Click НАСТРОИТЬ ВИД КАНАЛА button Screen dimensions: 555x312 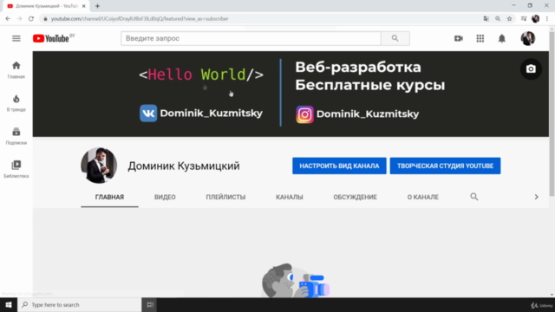click(339, 166)
